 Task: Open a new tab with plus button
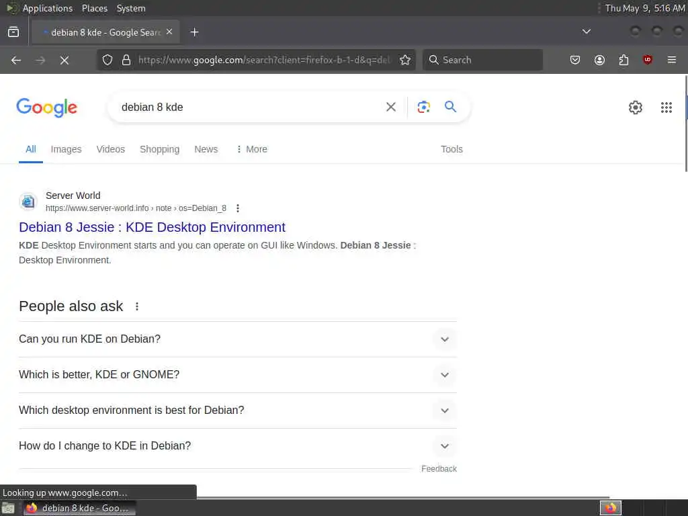[x=195, y=32]
